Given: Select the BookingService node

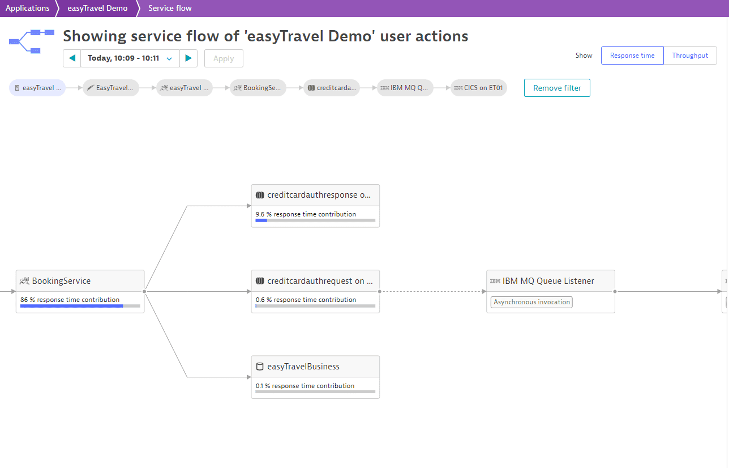Looking at the screenshot, I should pyautogui.click(x=80, y=291).
